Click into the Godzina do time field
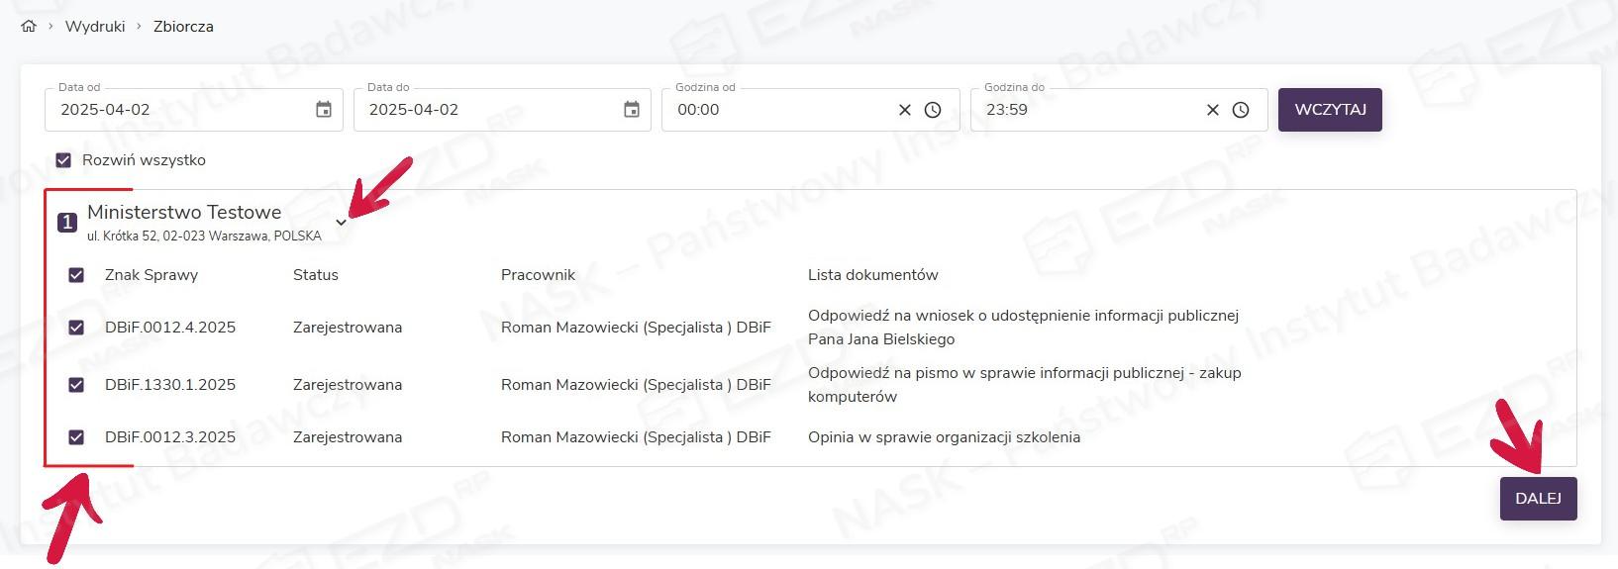 [x=1084, y=110]
